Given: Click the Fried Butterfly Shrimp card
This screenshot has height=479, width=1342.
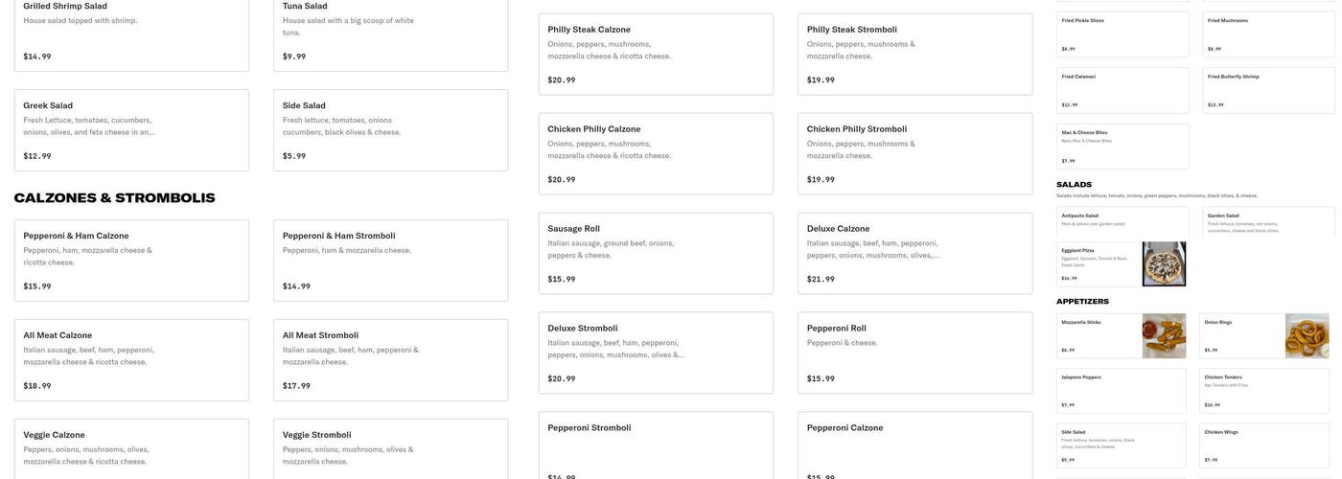Looking at the screenshot, I should coord(1268,90).
